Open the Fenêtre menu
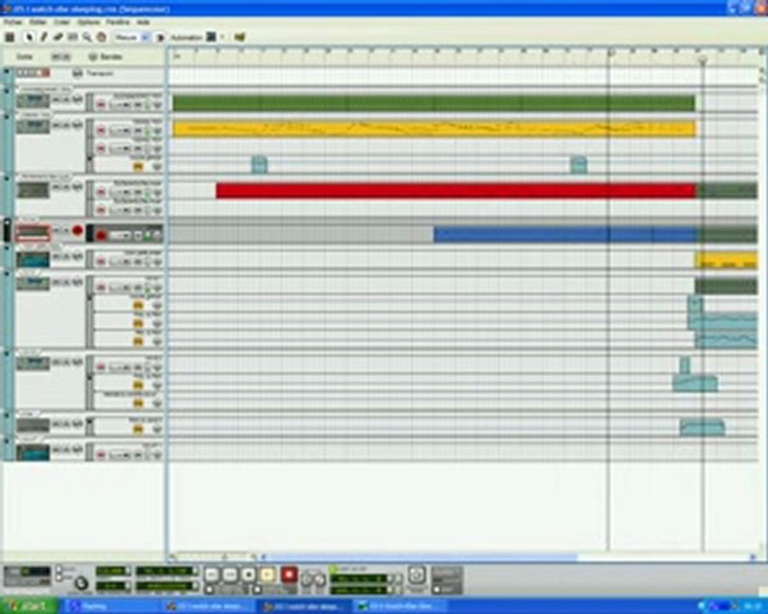 click(118, 22)
